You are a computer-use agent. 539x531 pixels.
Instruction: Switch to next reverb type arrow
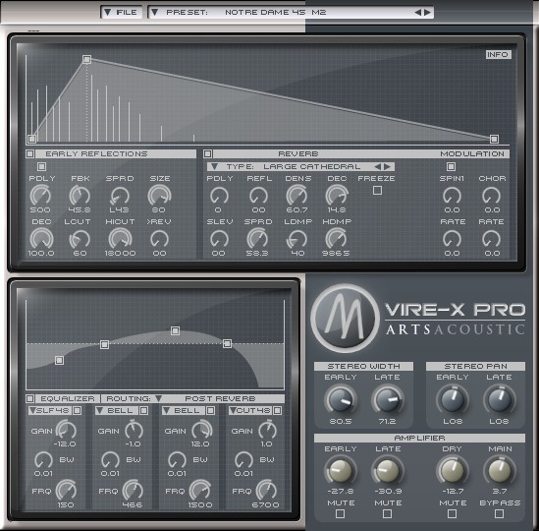coord(388,166)
